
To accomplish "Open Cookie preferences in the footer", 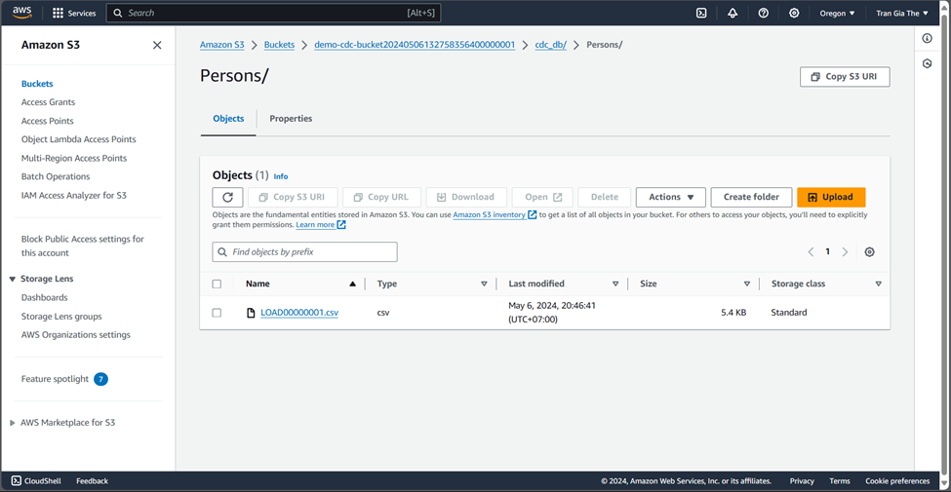I will [897, 481].
